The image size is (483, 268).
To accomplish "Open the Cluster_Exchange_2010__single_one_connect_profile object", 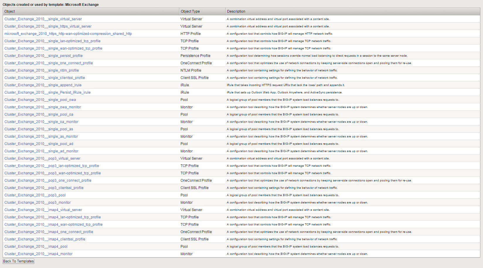I will coord(48,63).
